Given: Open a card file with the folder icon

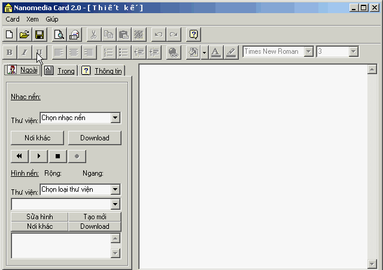Looking at the screenshot, I should pos(25,35).
